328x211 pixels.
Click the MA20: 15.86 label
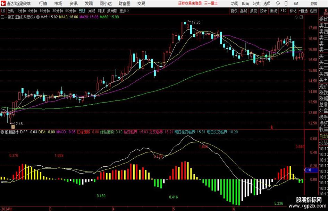click(89, 17)
